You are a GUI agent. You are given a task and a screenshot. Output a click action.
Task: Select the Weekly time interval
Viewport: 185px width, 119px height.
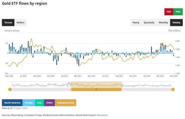(176, 22)
